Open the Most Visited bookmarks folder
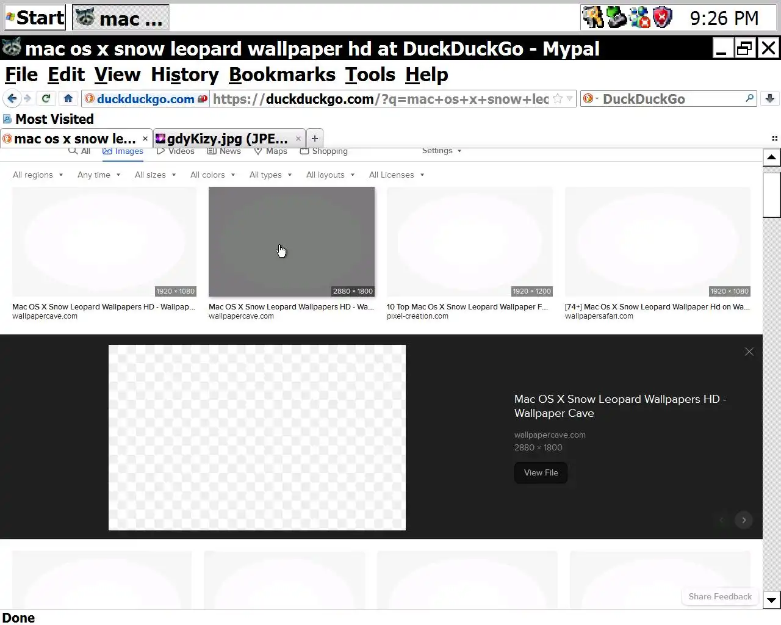781x625 pixels. [48, 119]
